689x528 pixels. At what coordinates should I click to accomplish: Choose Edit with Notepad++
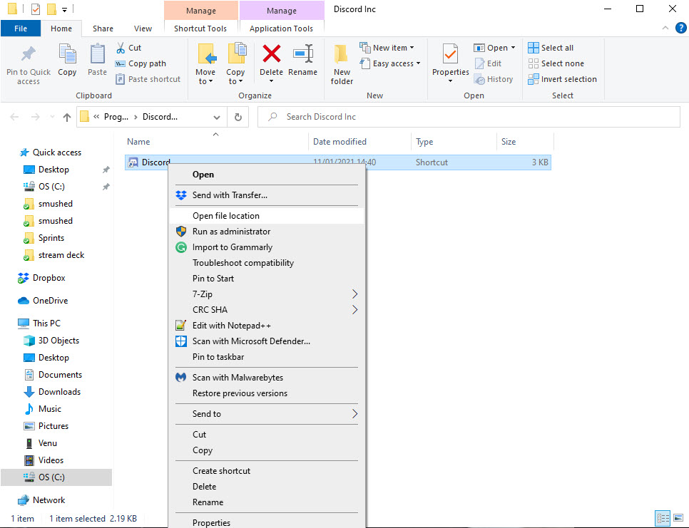point(266,326)
